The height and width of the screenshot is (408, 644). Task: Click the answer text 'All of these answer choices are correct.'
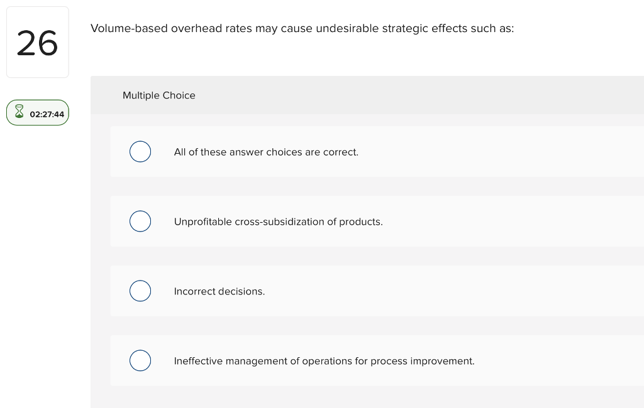tap(266, 152)
